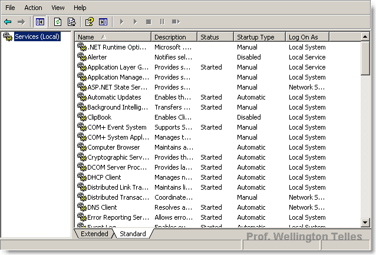The height and width of the screenshot is (255, 376).
Task: Select the Cryptographic Serv... service
Action: click(118, 157)
